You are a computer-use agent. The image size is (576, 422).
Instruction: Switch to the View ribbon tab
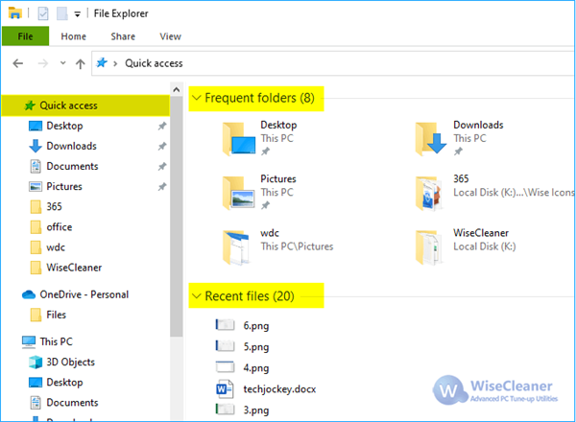(170, 36)
